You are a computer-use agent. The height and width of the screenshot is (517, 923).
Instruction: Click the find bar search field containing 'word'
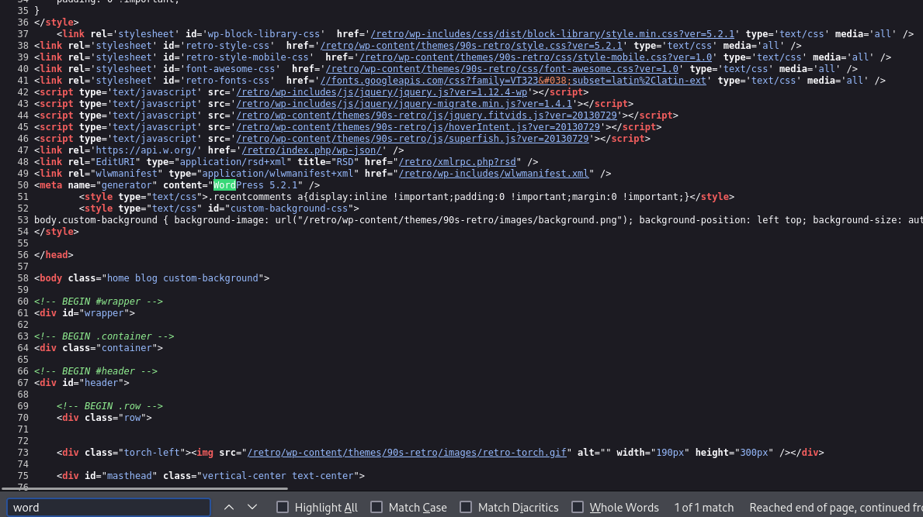click(x=109, y=507)
